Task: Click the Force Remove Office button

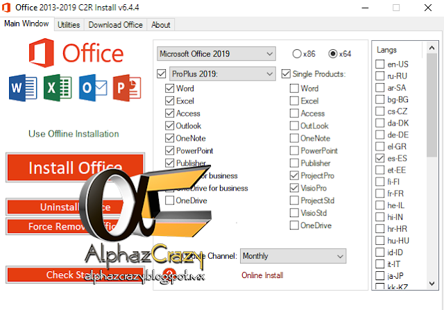Action: click(x=76, y=226)
